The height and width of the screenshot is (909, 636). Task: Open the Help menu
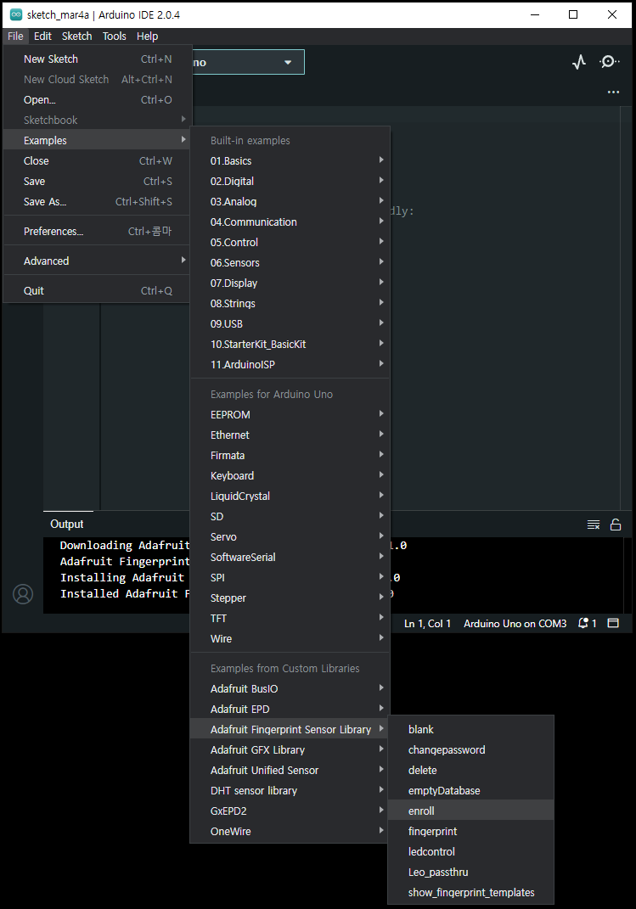pyautogui.click(x=147, y=36)
